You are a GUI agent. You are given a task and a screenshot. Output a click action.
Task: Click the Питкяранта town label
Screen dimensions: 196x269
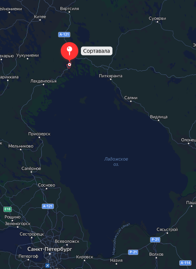[x=111, y=76]
